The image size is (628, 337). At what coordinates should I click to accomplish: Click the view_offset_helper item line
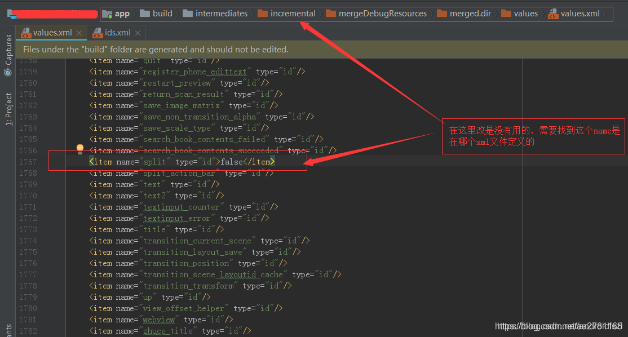tap(186, 308)
